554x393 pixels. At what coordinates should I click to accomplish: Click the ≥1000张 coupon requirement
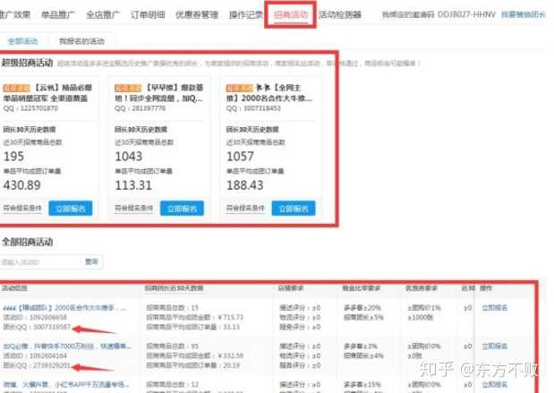pos(421,318)
